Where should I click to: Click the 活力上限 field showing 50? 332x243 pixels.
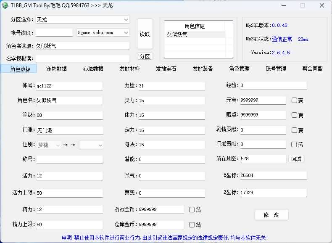click(x=69, y=193)
